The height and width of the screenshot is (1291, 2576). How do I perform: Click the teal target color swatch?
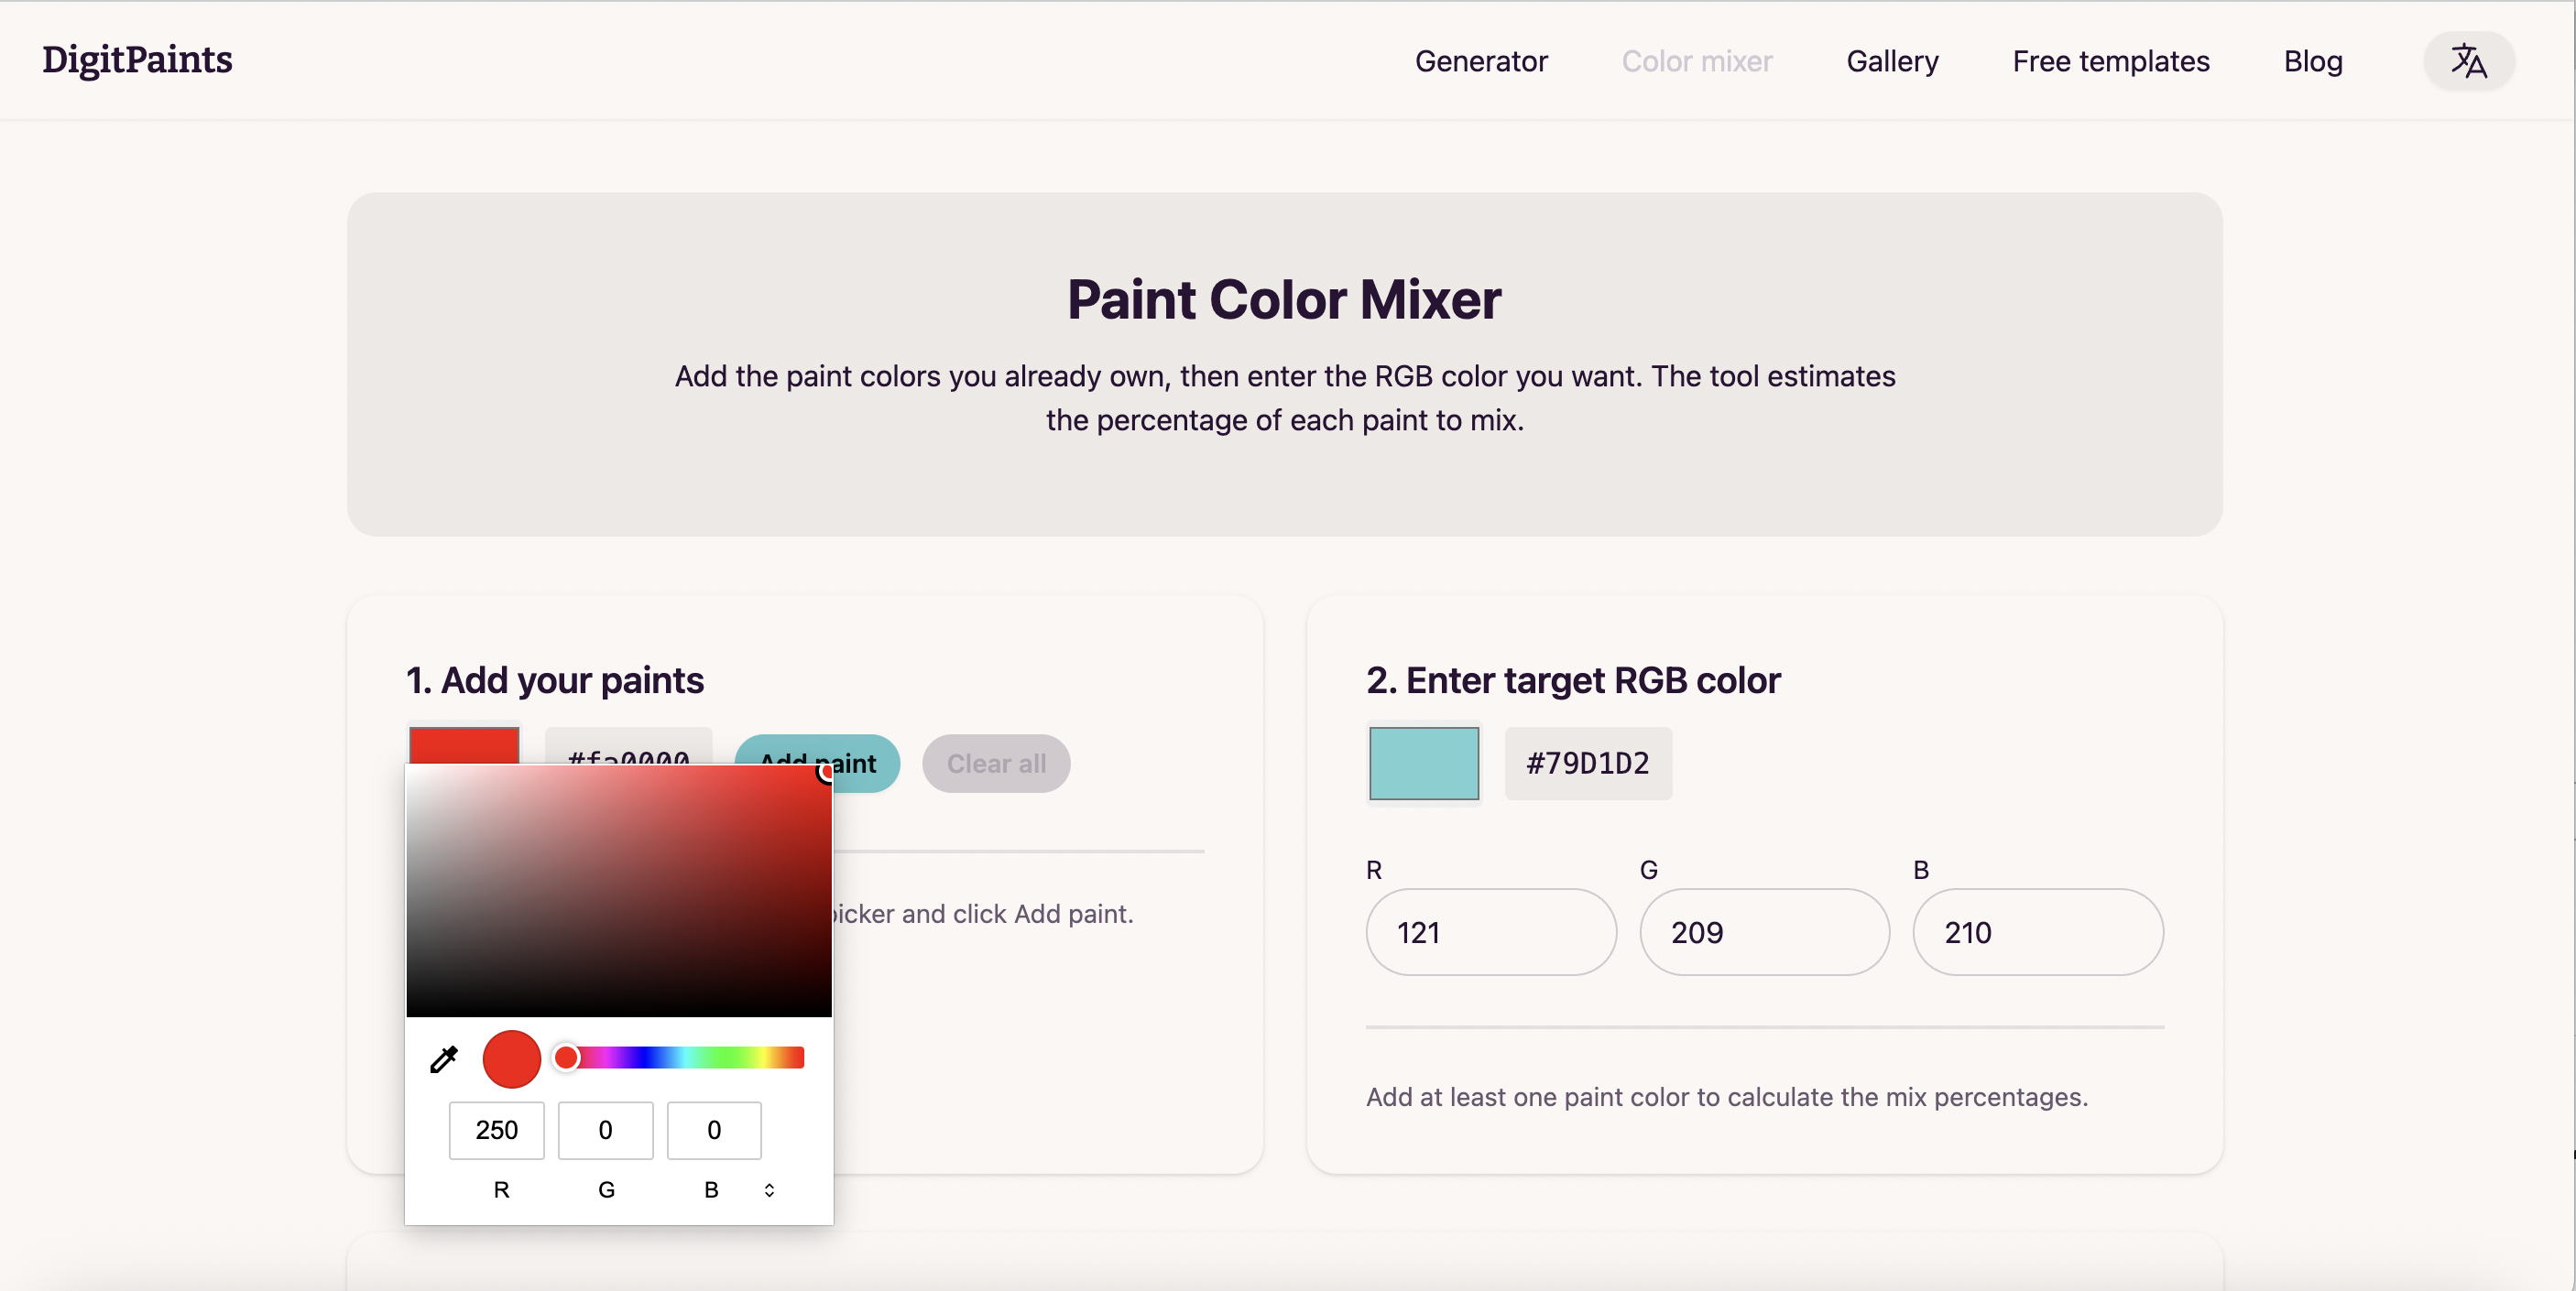tap(1423, 764)
